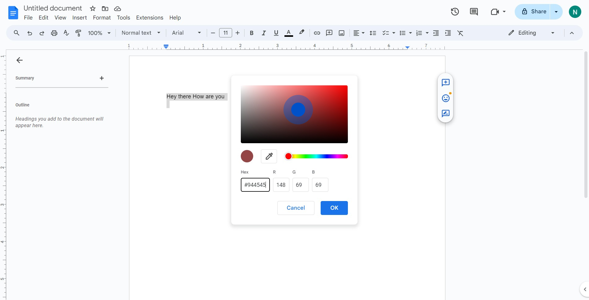Activate the paint format tool

(x=78, y=33)
